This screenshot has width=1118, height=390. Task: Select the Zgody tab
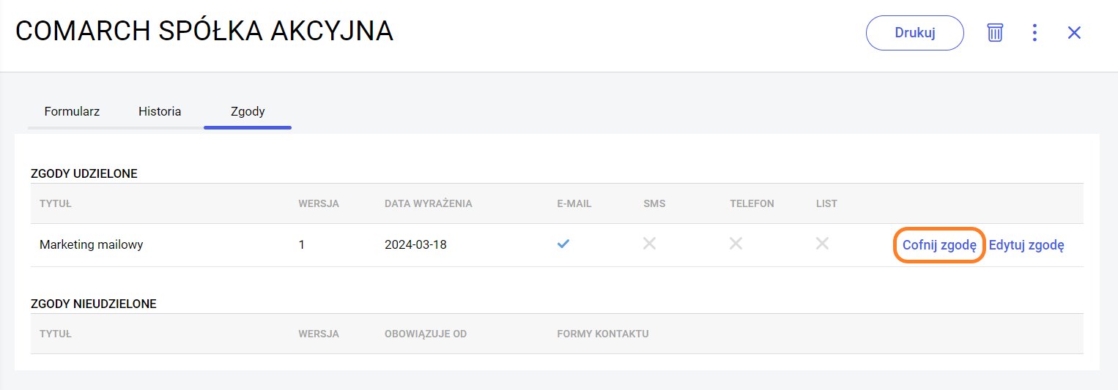(x=248, y=112)
